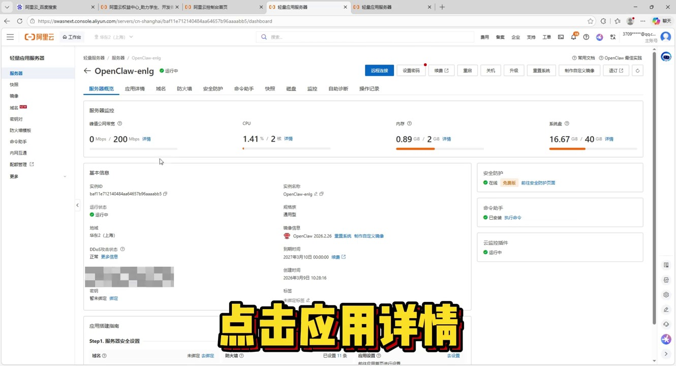Click the help question mark icon

(586, 37)
